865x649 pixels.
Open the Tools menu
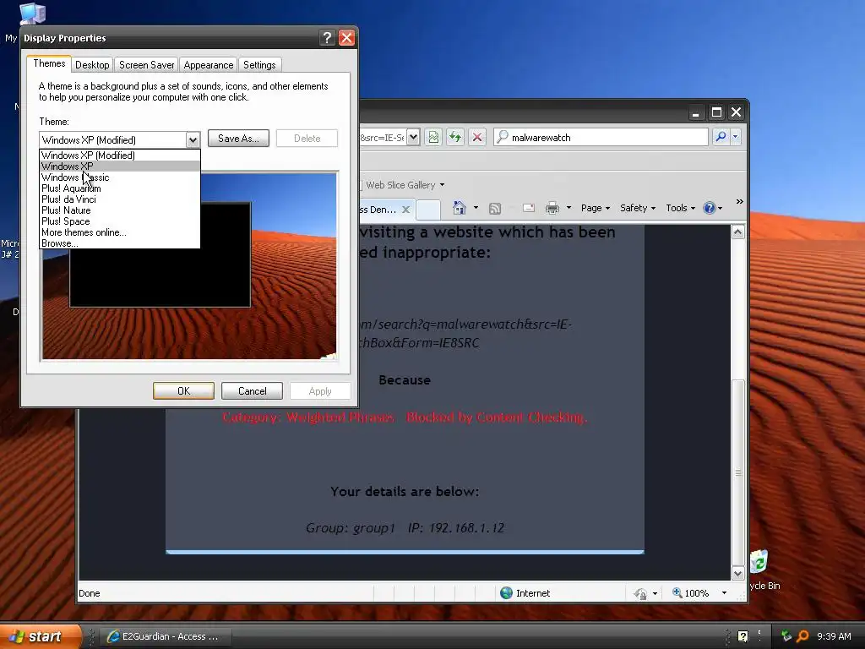tap(680, 208)
